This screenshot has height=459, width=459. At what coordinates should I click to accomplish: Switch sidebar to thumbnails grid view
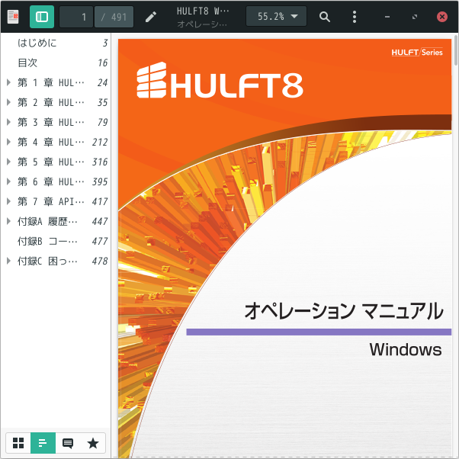pyautogui.click(x=18, y=442)
